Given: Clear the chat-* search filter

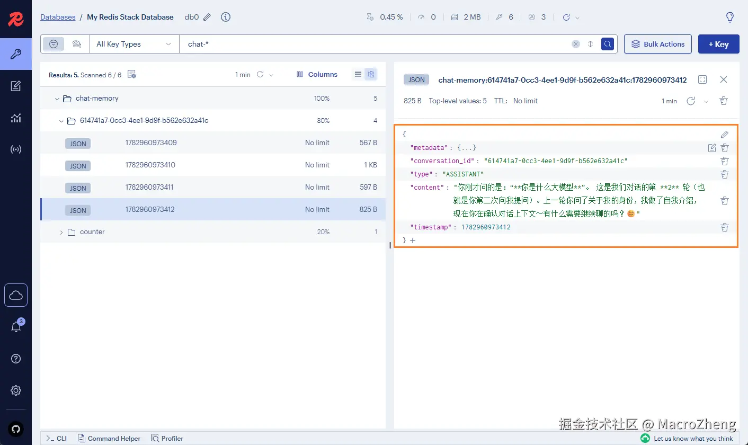Looking at the screenshot, I should pos(576,44).
